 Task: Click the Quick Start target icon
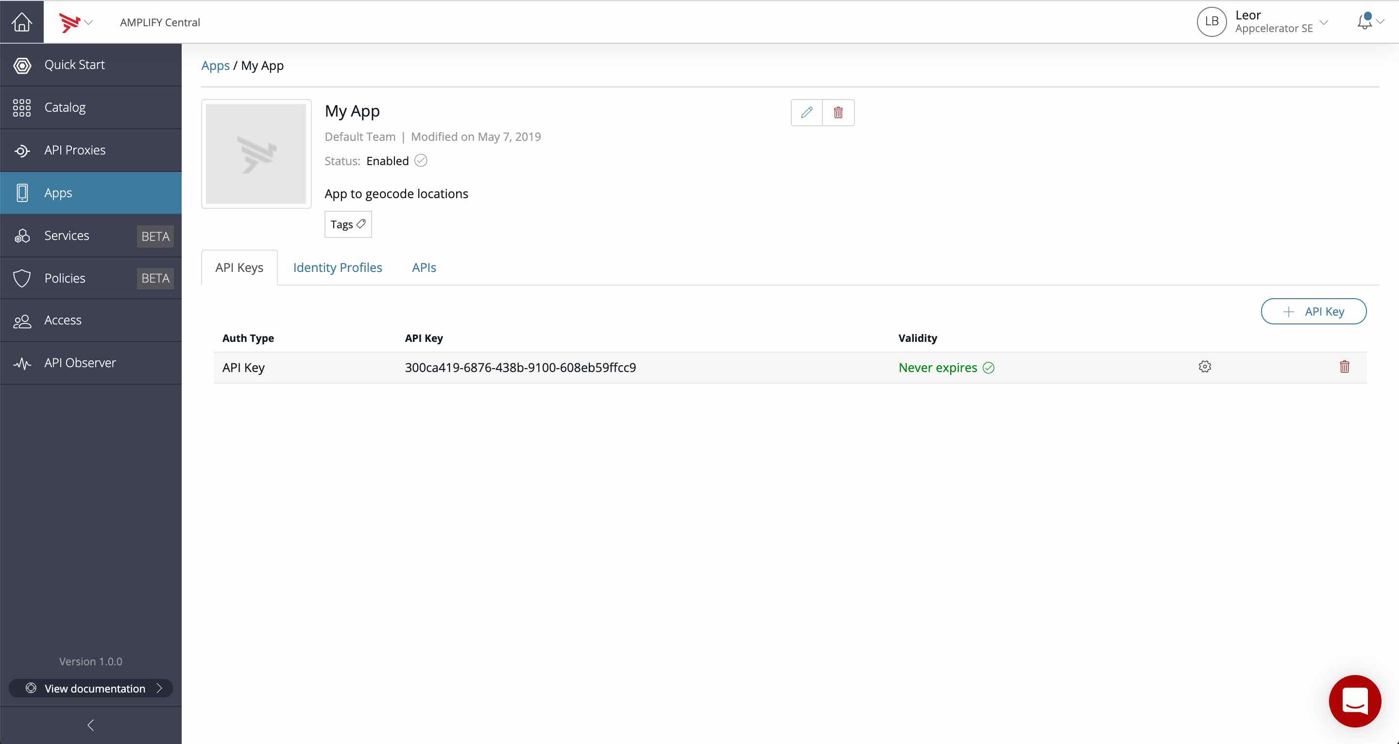[22, 65]
